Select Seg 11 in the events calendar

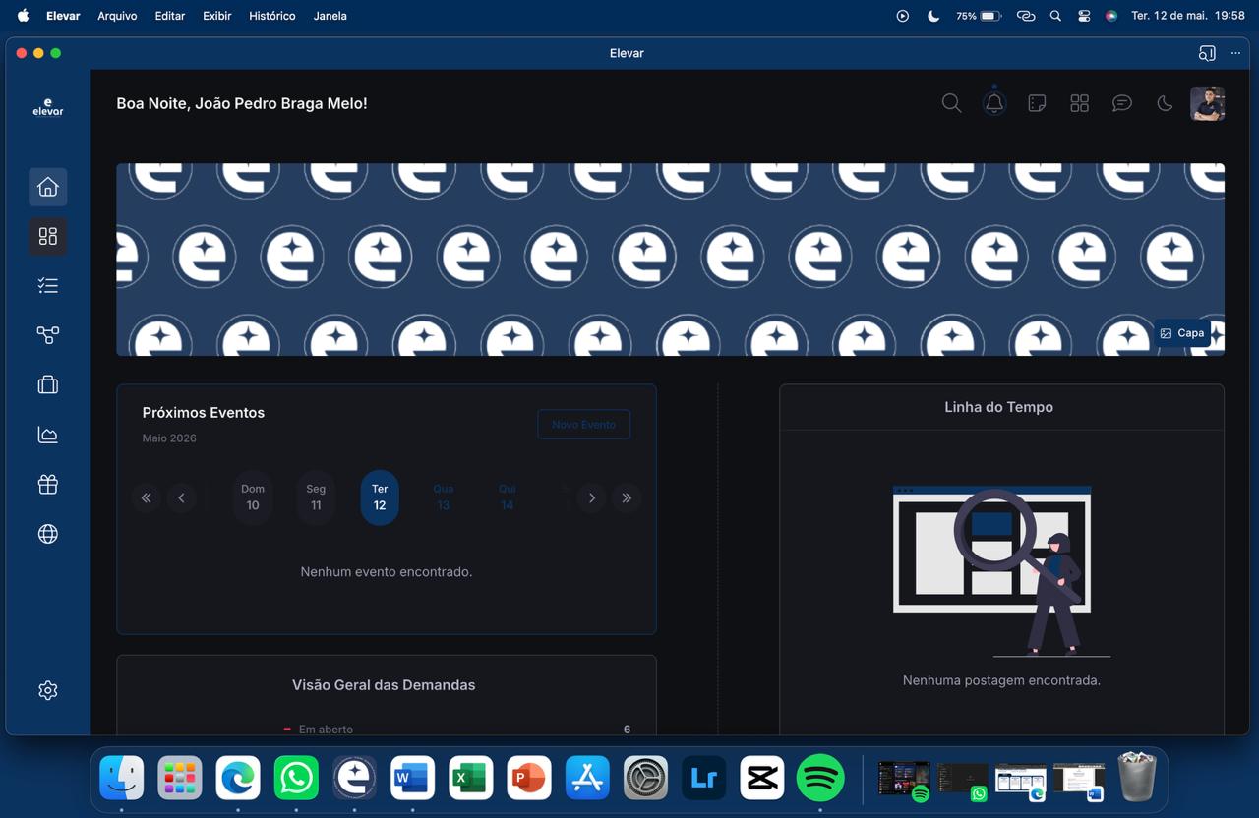tap(316, 497)
